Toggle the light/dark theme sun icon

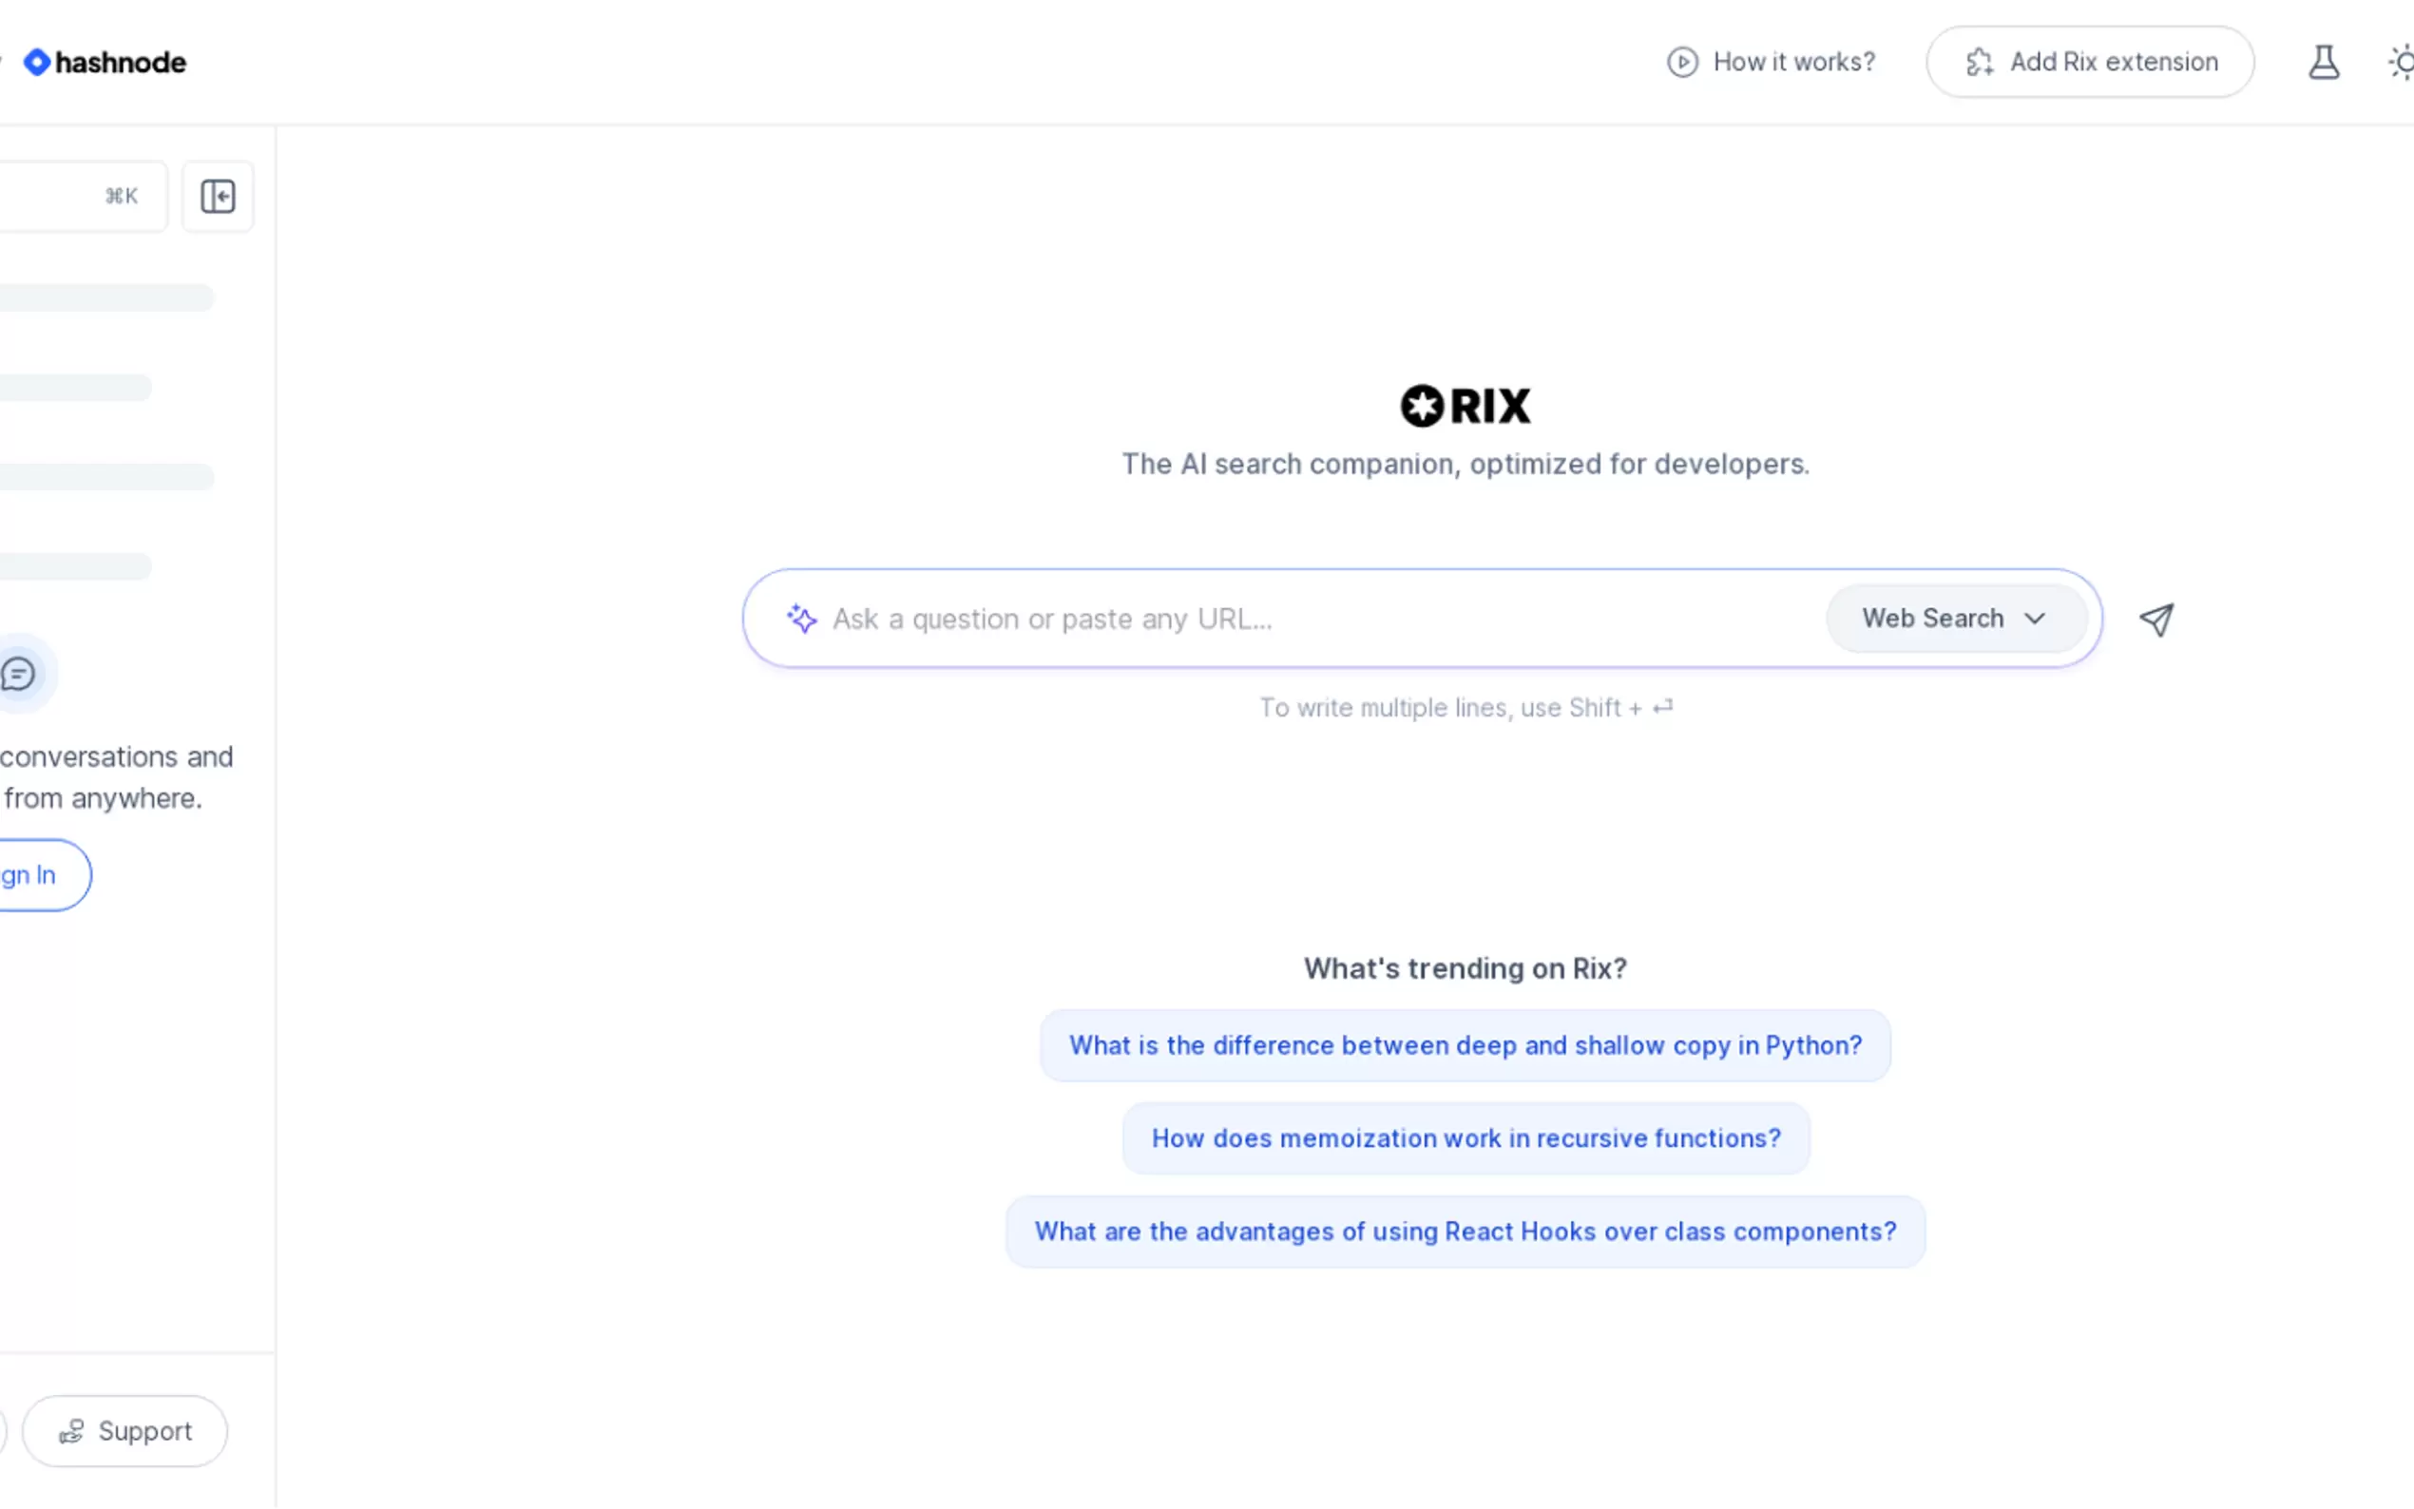click(2401, 63)
